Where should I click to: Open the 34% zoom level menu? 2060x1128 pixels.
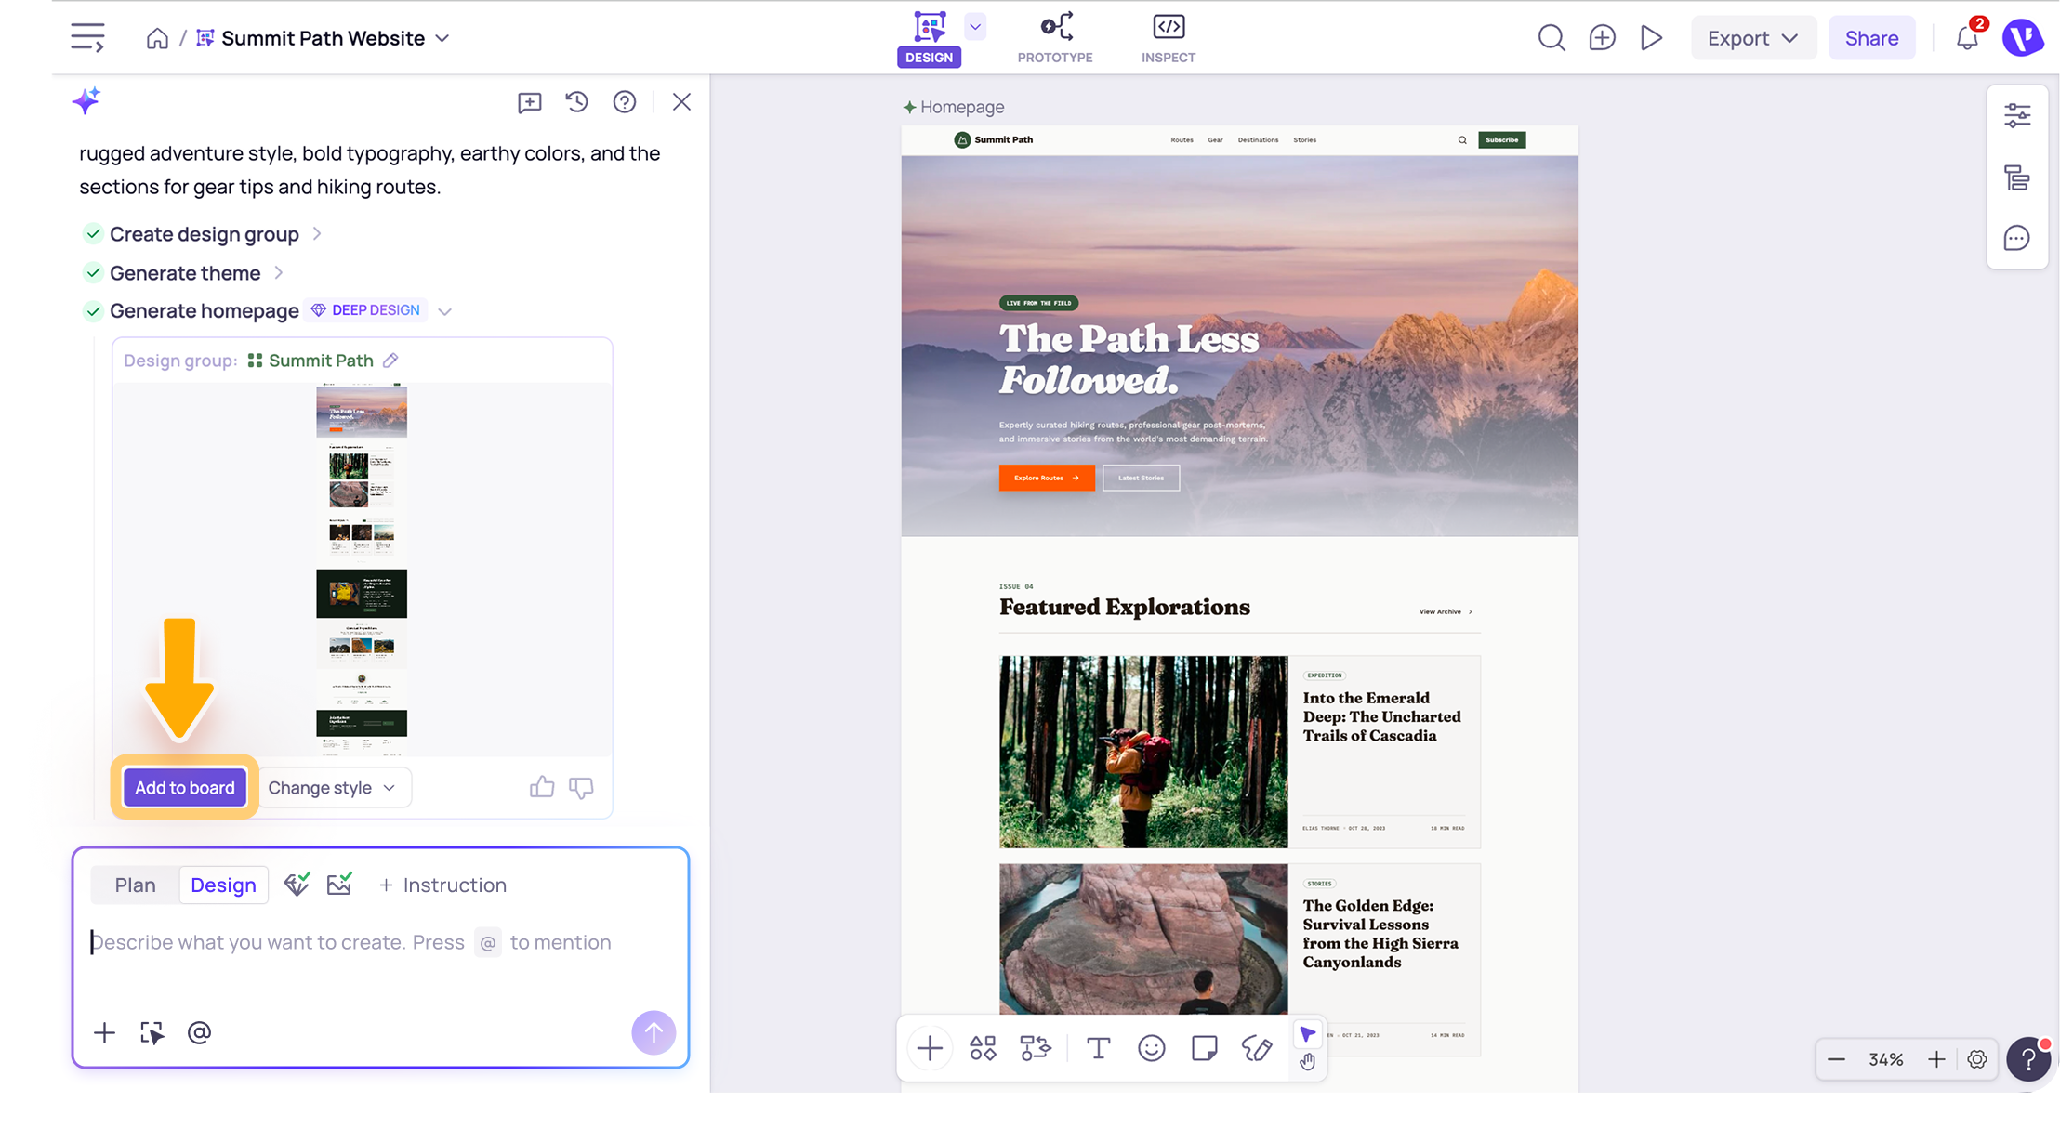pos(1886,1059)
